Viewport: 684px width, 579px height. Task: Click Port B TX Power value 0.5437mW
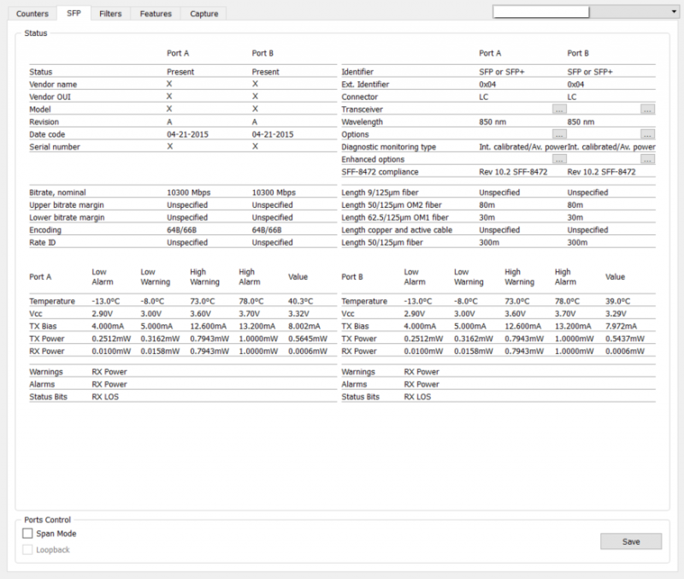click(x=622, y=338)
